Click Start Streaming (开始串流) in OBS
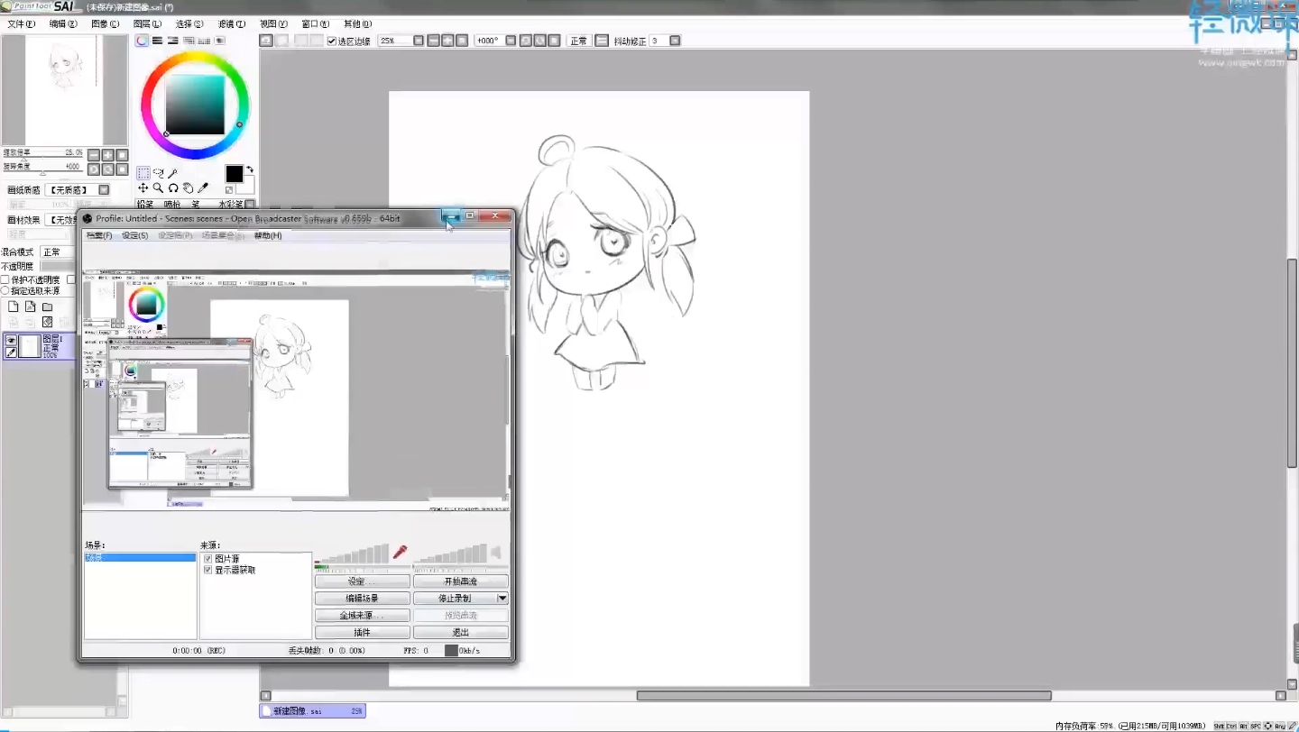1299x732 pixels. click(460, 581)
